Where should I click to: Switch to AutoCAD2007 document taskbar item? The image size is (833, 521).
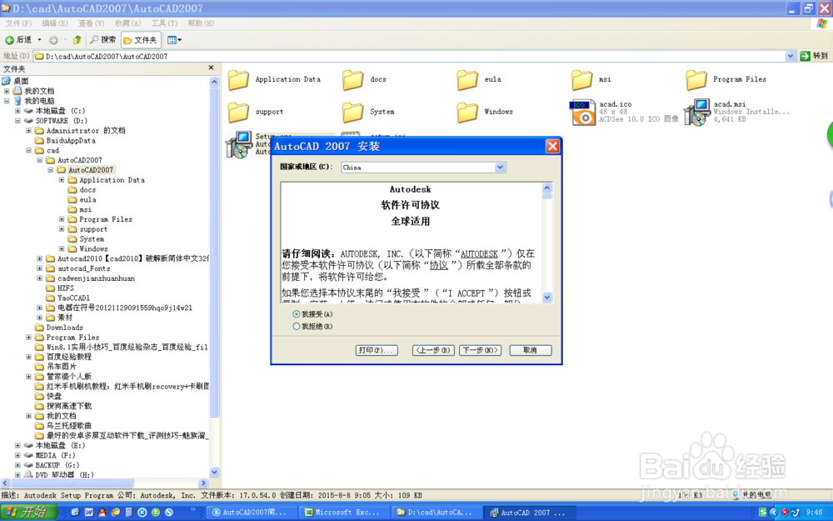[x=252, y=513]
